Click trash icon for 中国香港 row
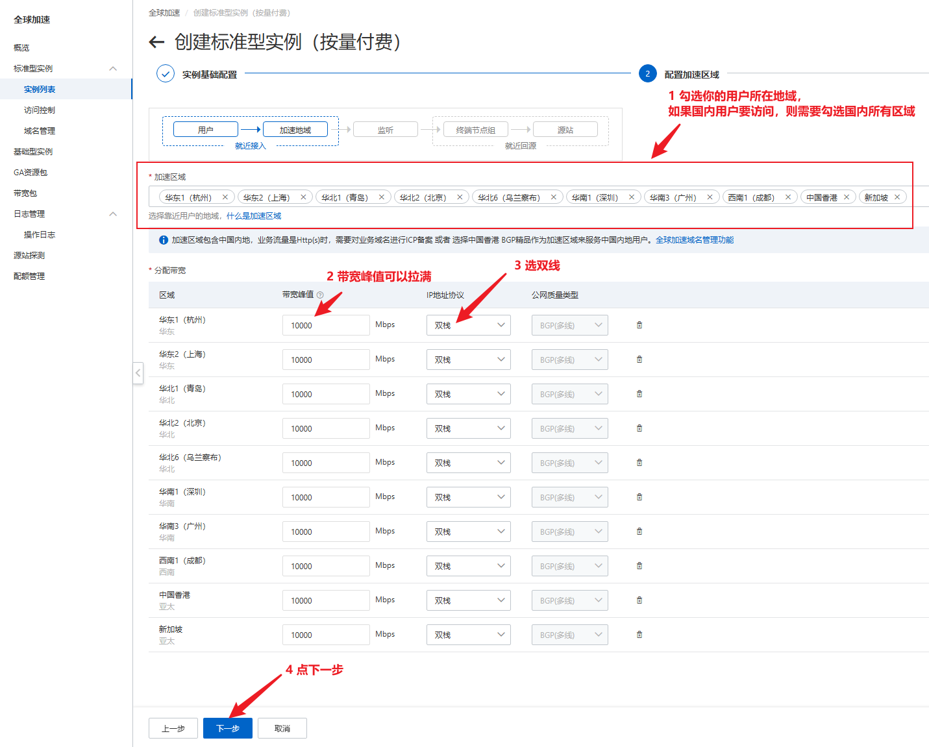Viewport: 929px width, 747px height. pyautogui.click(x=639, y=600)
